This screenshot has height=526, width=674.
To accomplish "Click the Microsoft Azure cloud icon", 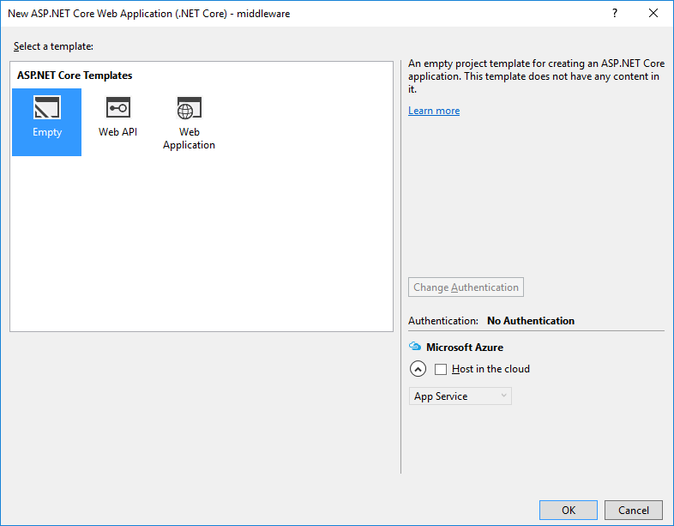I will coord(415,348).
